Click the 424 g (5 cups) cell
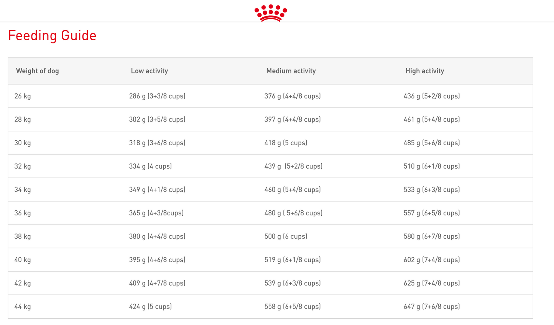The height and width of the screenshot is (325, 554). point(150,307)
